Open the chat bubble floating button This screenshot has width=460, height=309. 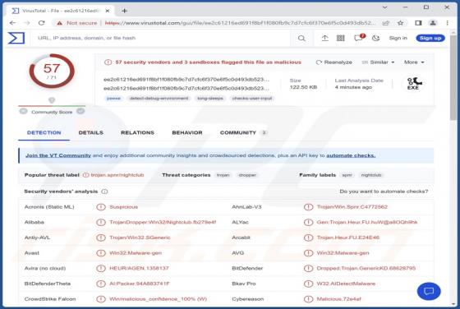point(429,291)
